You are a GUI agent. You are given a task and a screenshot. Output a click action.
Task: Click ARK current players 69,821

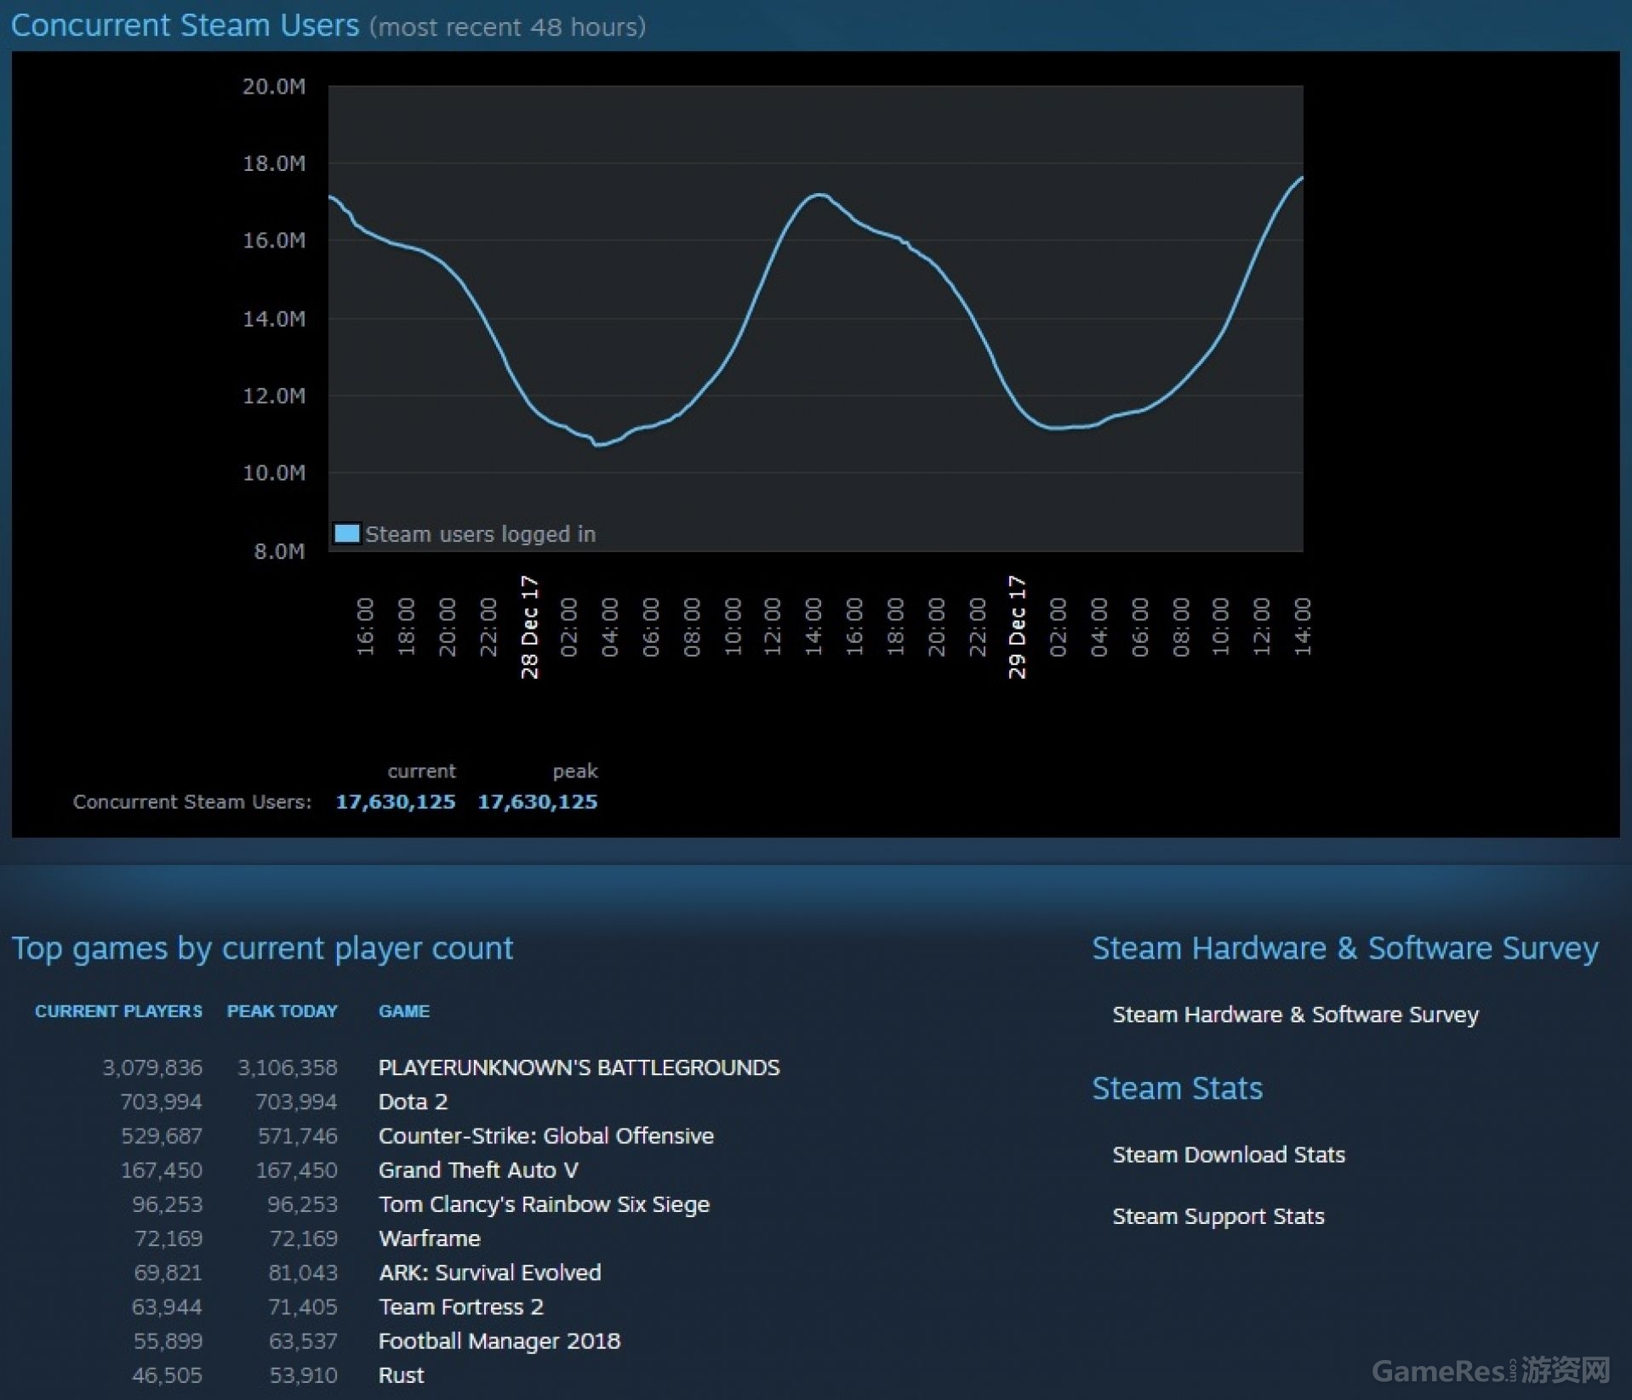[x=168, y=1272]
